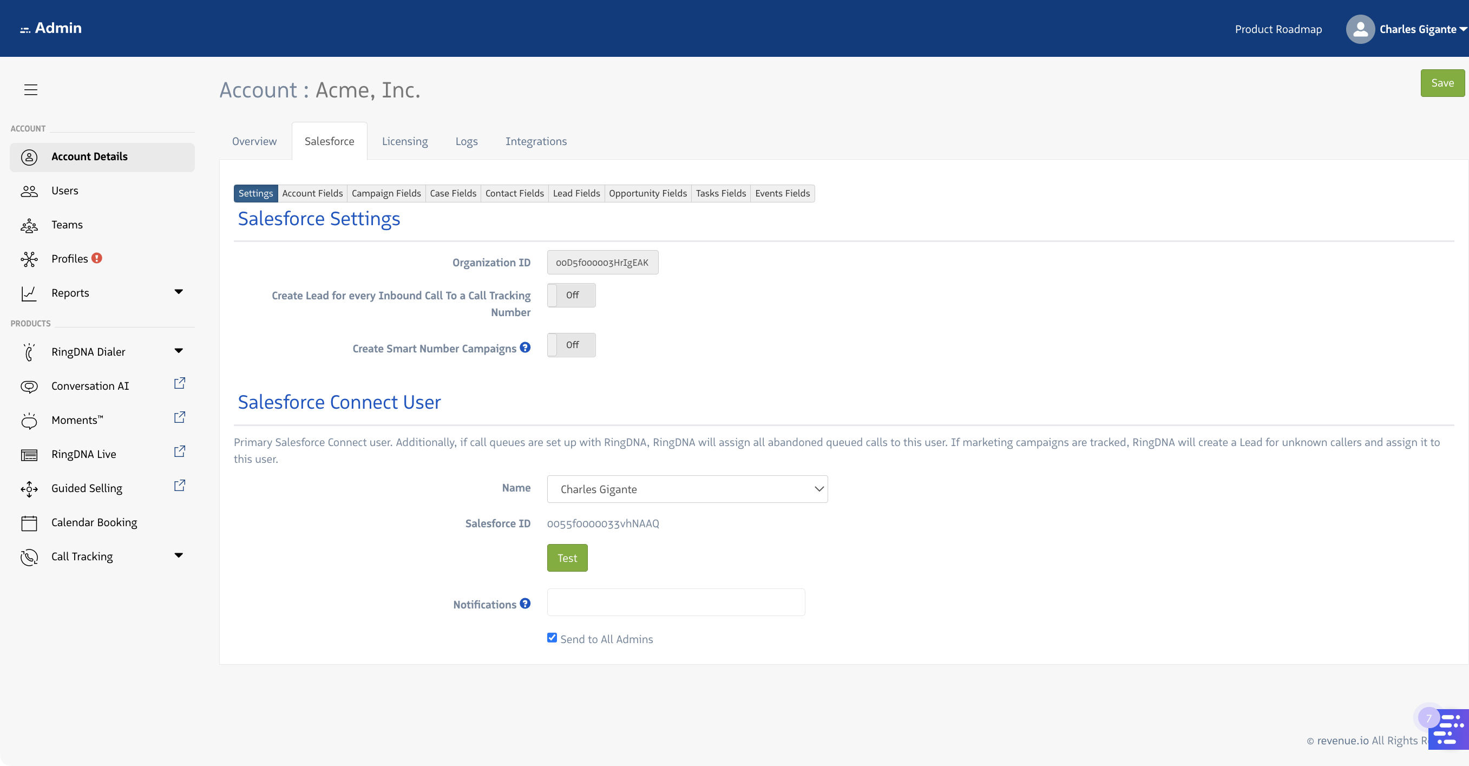The image size is (1469, 766).
Task: Click Smart Number Campaigns help icon
Action: point(525,348)
